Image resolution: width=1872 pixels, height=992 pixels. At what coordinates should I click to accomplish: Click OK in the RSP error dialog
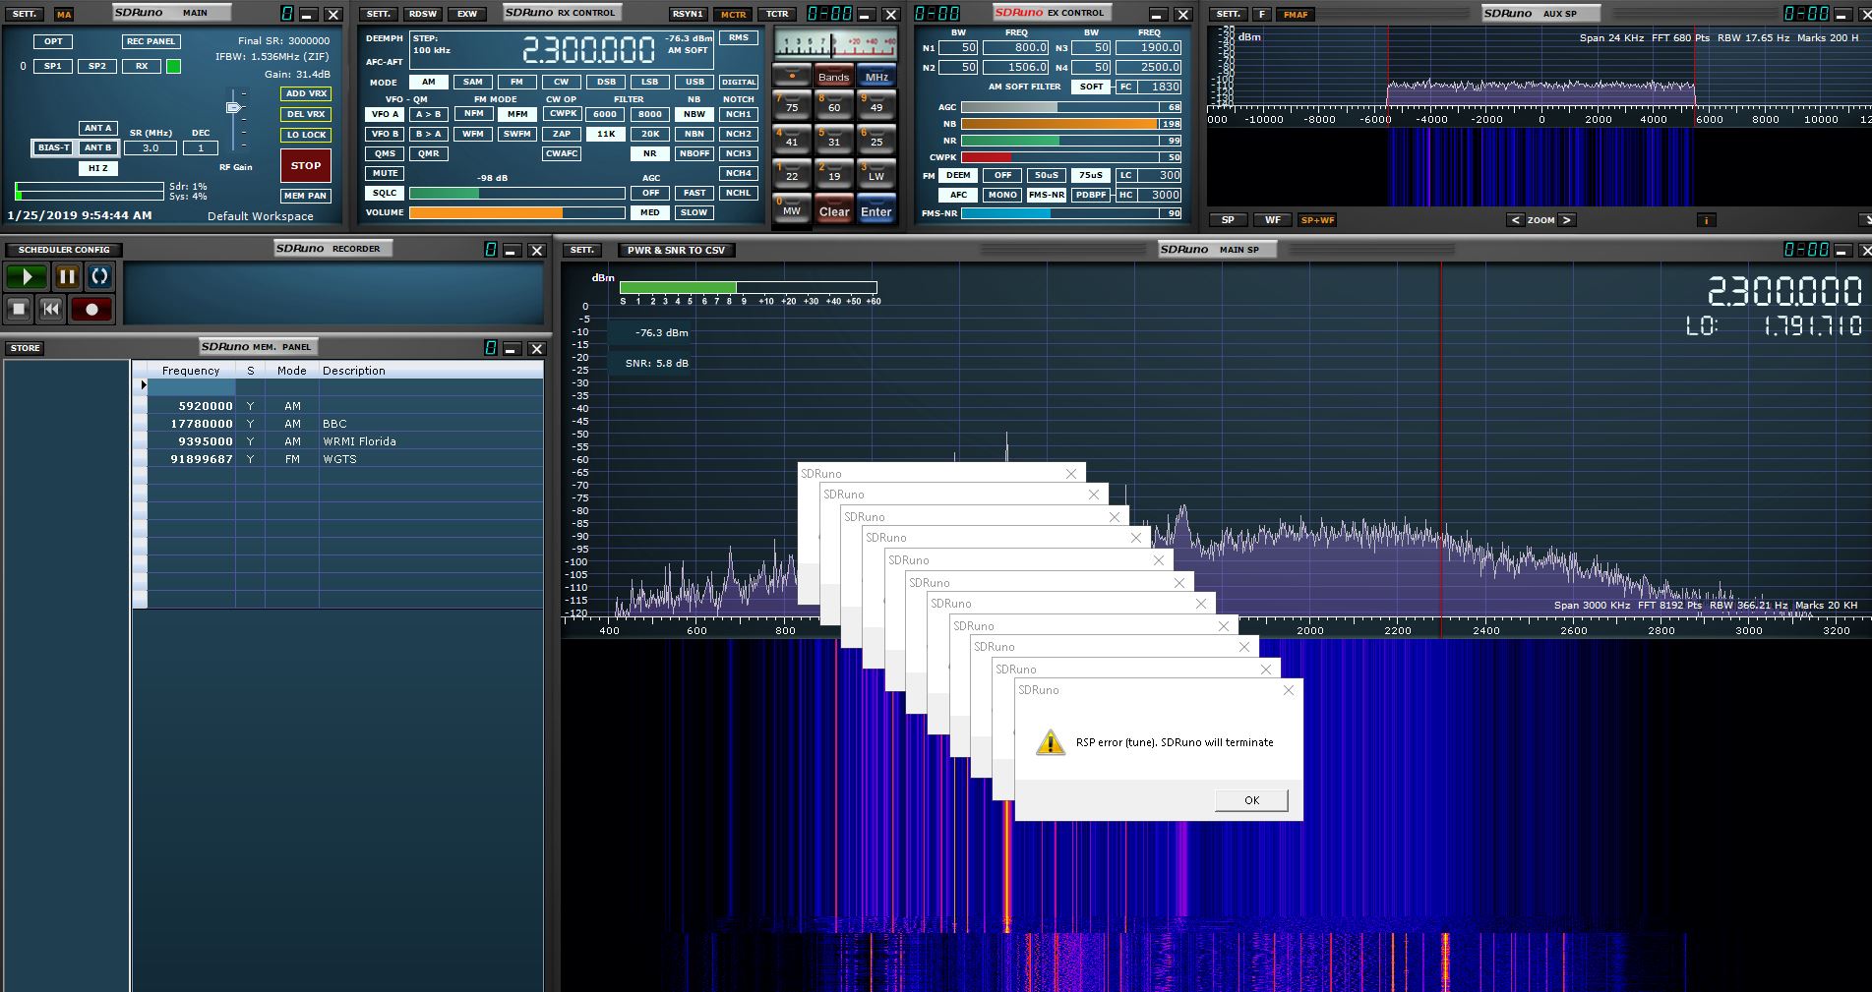(1251, 800)
